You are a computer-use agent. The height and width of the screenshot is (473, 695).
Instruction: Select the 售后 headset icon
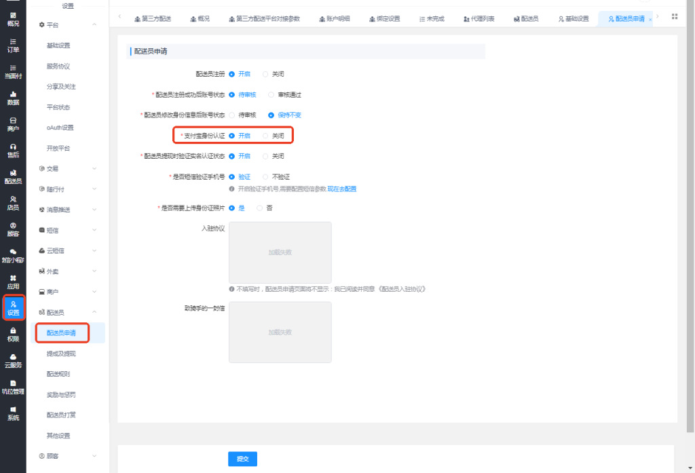(13, 151)
